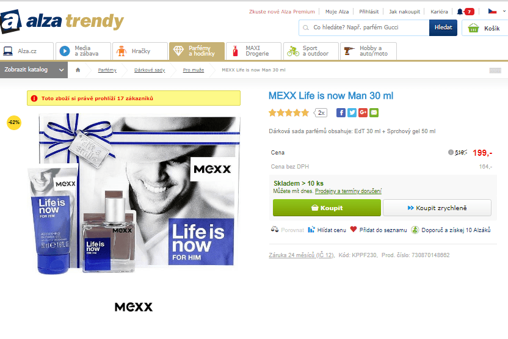Open Prodejny a termíny doručení link
This screenshot has height=339, width=508.
(x=348, y=191)
